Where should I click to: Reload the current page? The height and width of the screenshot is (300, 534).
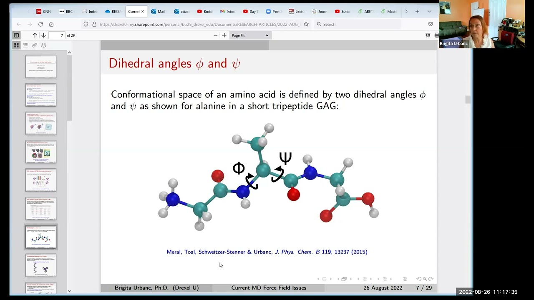click(x=40, y=24)
